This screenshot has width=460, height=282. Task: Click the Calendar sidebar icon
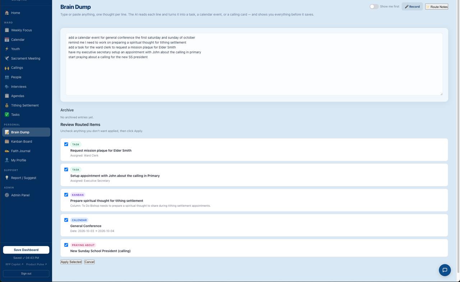7,40
